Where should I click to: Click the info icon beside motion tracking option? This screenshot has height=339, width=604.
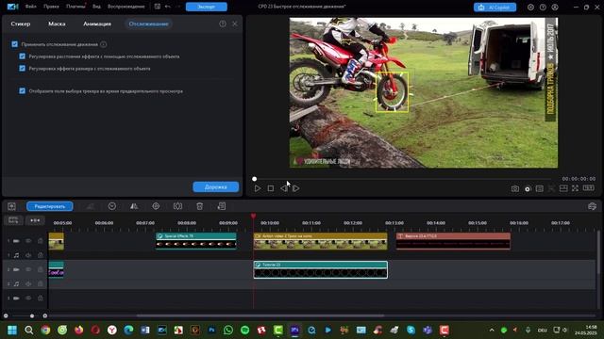click(104, 44)
